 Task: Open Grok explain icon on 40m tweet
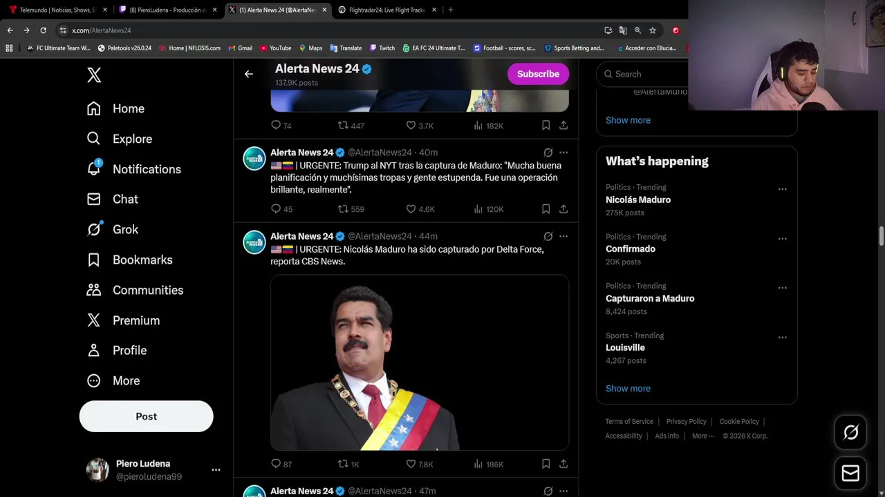(548, 153)
